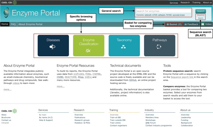Open the footer Brochures link
213x127 pixels.
click(6, 117)
